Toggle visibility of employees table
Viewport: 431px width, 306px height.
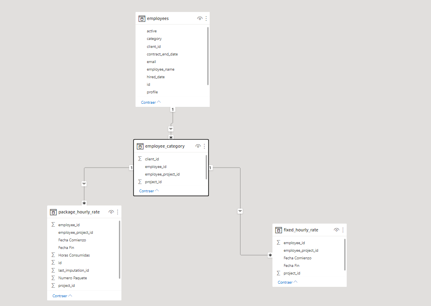pos(200,18)
